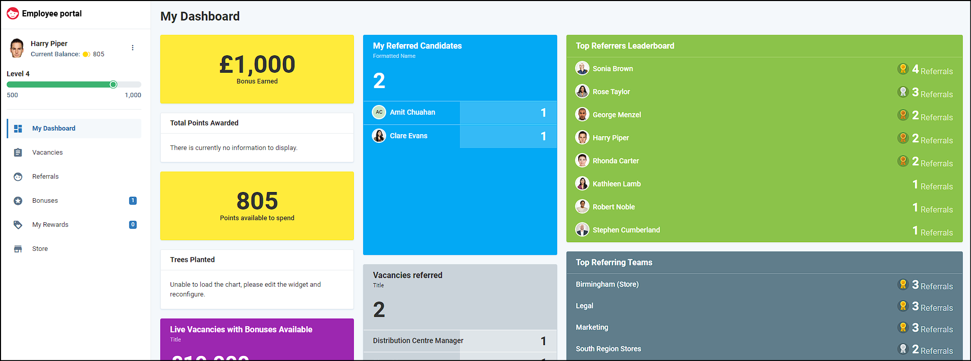
Task: Open Rose Taylor on the leaderboard
Action: [611, 92]
